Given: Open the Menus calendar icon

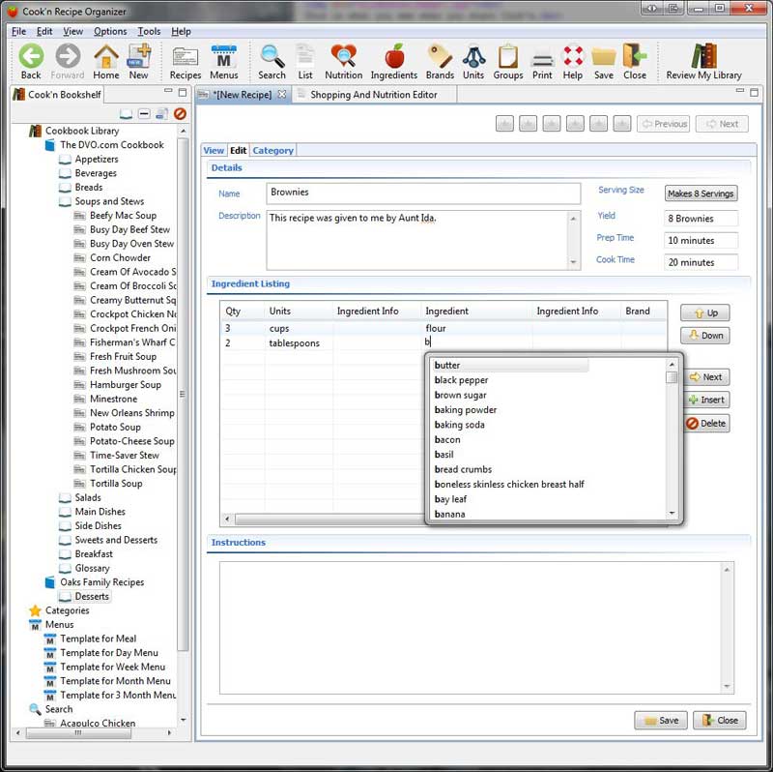Looking at the screenshot, I should 224,62.
